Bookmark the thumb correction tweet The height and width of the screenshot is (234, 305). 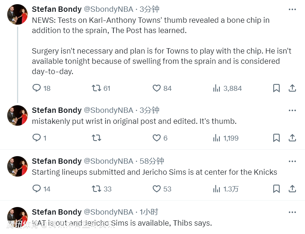(x=277, y=138)
